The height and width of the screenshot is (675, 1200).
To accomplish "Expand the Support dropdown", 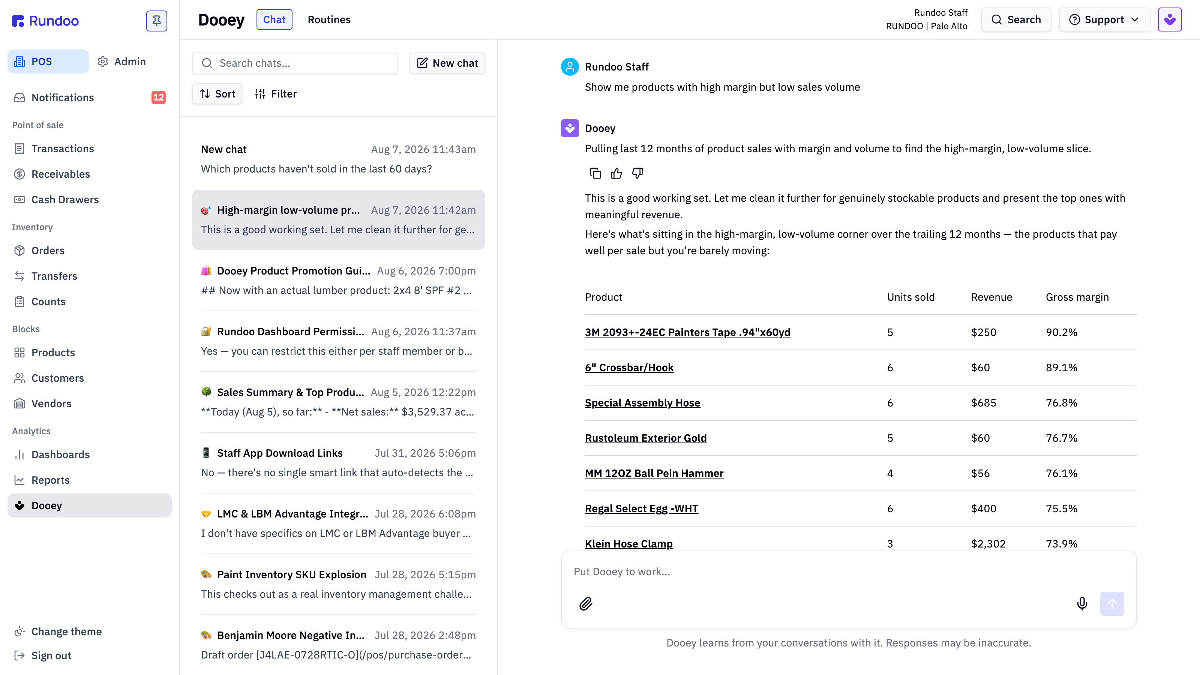I will [x=1104, y=19].
